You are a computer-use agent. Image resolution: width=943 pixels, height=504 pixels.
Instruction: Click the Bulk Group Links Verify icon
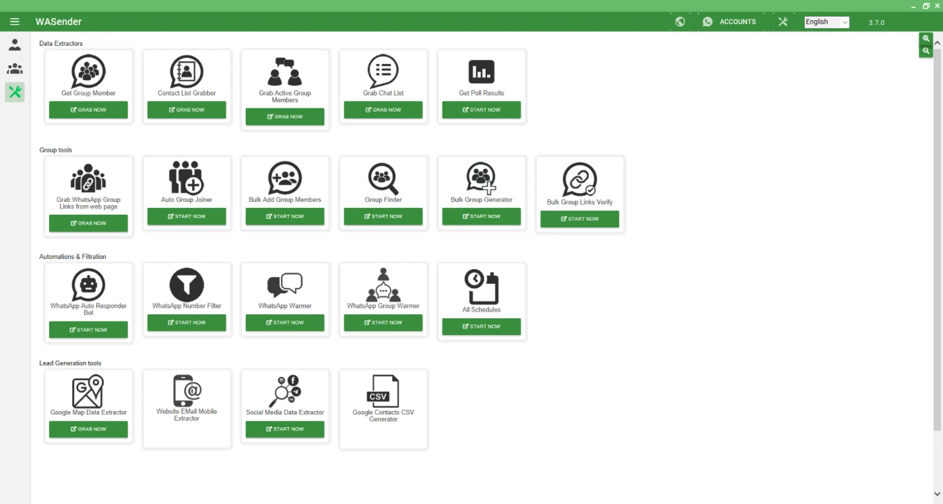[x=580, y=180]
